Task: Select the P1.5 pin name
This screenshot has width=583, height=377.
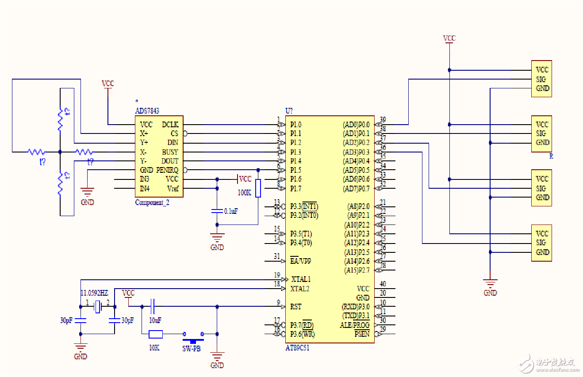Action: coord(296,170)
